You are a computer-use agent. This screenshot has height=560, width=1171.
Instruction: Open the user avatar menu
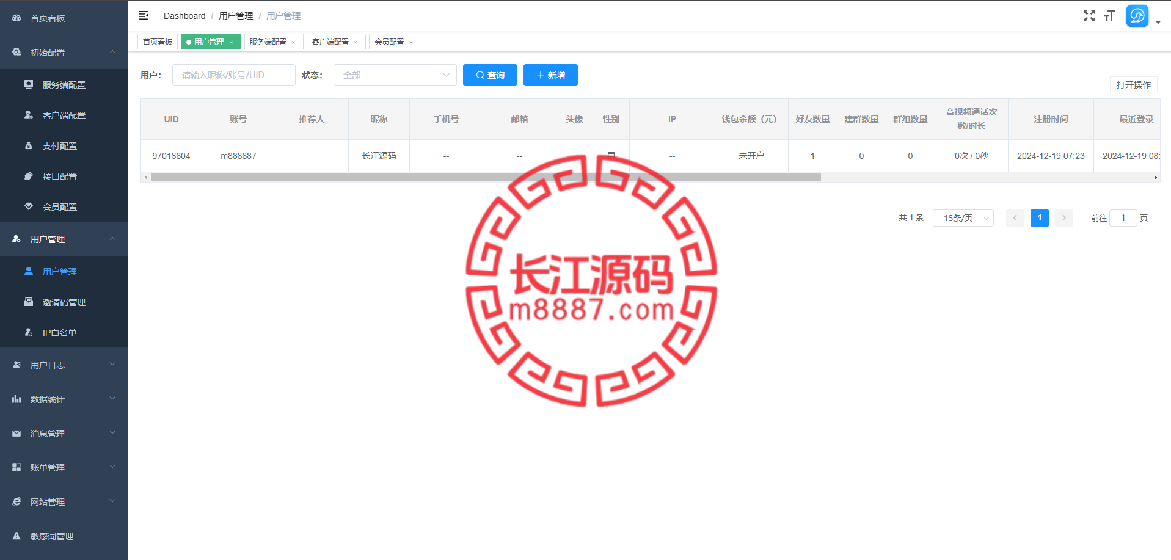coord(1137,16)
